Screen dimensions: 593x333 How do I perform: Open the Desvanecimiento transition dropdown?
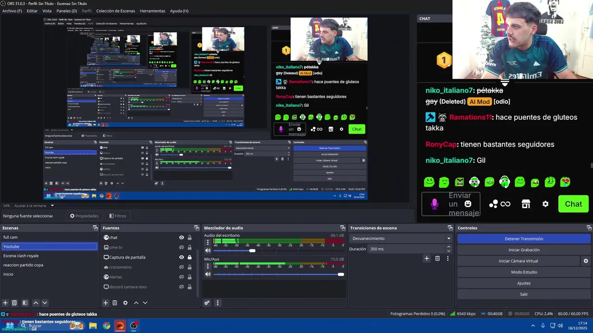[401, 239]
